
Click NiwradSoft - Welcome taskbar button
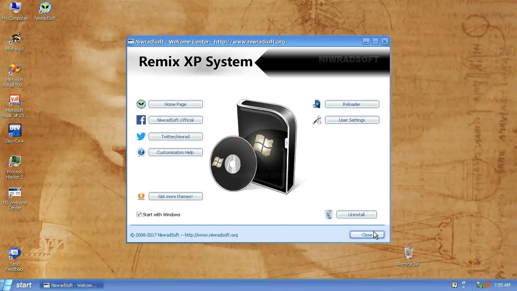[x=72, y=285]
